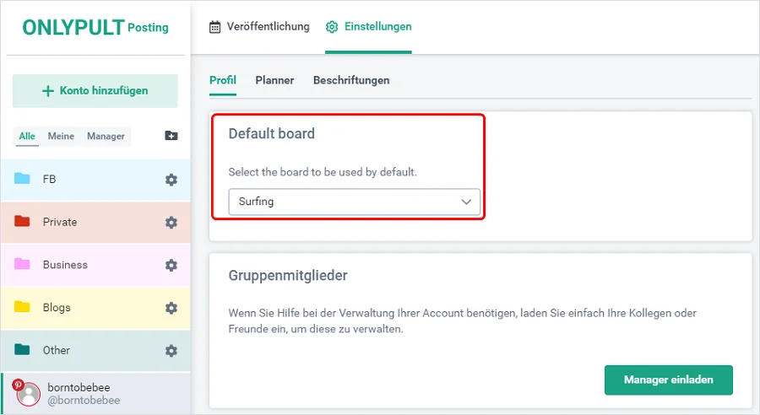Image resolution: width=760 pixels, height=415 pixels.
Task: Click the Business folder gear icon
Action: point(171,265)
